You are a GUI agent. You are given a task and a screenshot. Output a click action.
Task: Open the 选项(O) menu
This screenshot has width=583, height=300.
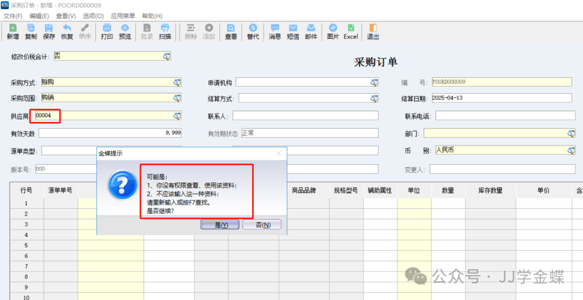coord(94,16)
